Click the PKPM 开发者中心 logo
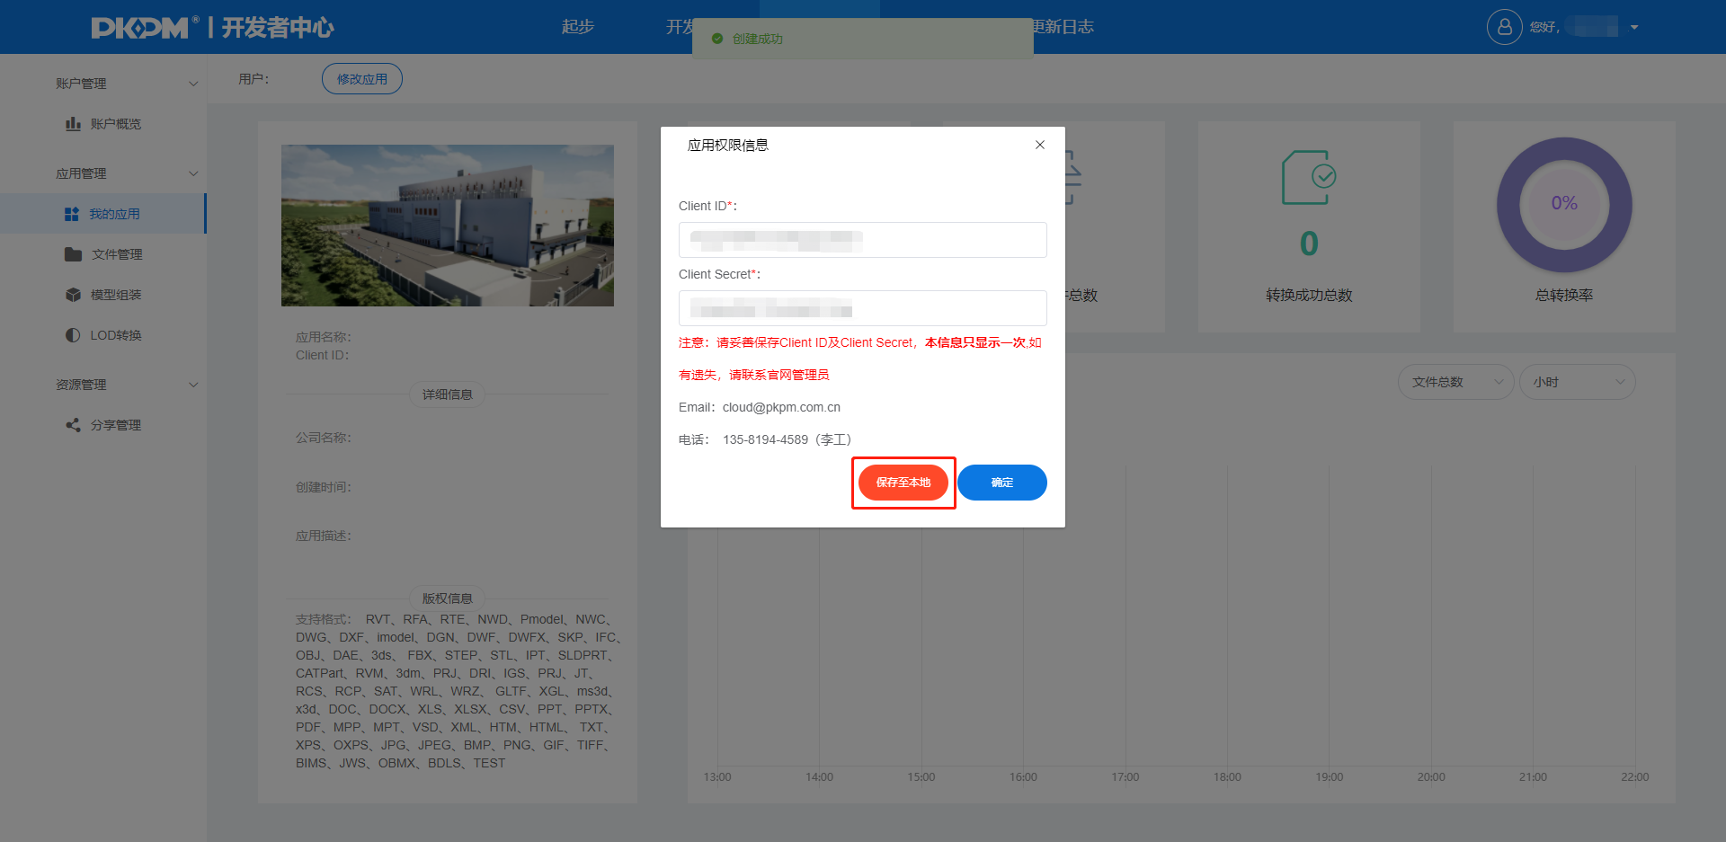The width and height of the screenshot is (1726, 842). (x=212, y=27)
